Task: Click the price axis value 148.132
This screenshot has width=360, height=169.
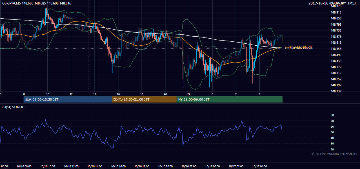Action: click(x=336, y=91)
